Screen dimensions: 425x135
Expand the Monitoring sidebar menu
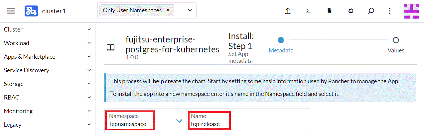tap(48, 111)
